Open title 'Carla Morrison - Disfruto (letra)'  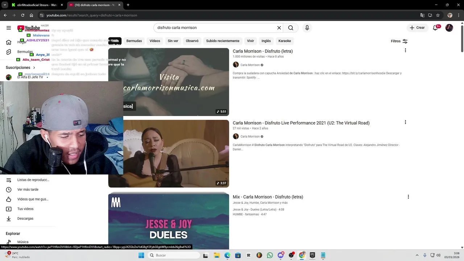[x=263, y=51]
